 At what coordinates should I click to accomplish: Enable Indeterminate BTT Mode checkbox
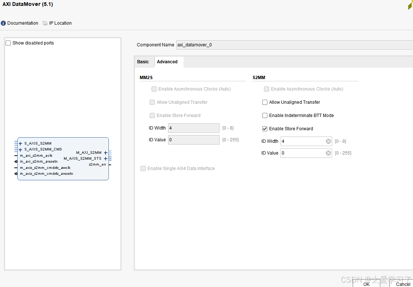265,116
